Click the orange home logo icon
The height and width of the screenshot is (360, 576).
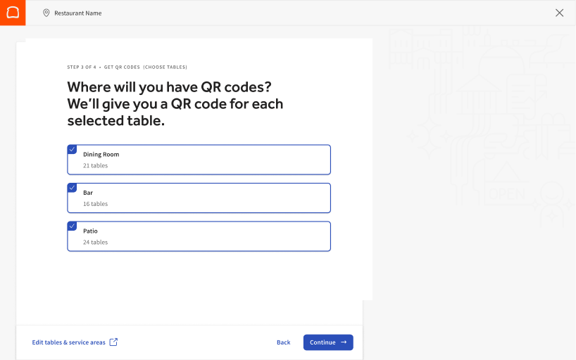tap(13, 13)
